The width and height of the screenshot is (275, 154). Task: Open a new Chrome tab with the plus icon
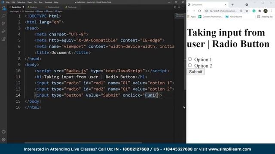(x=232, y=5)
